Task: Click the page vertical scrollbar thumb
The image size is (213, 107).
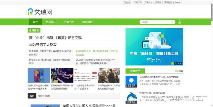Action: tap(212, 12)
